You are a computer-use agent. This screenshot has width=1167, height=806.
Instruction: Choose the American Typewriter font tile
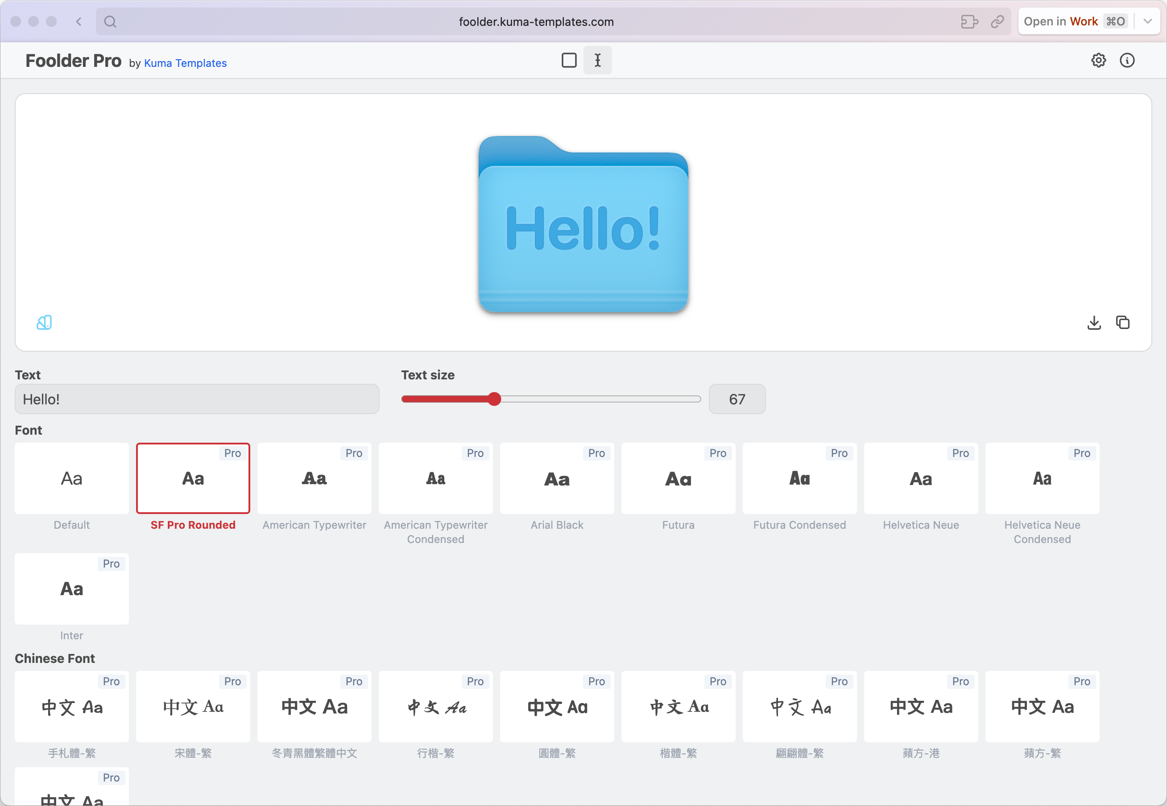pos(315,478)
